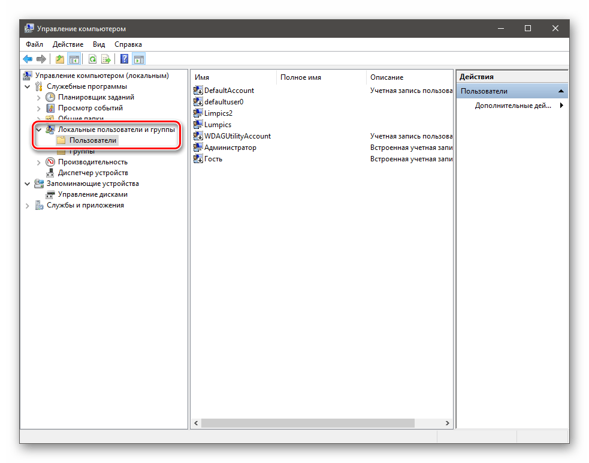589x463 pixels.
Task: Click the Гость account description cell
Action: pyautogui.click(x=411, y=159)
